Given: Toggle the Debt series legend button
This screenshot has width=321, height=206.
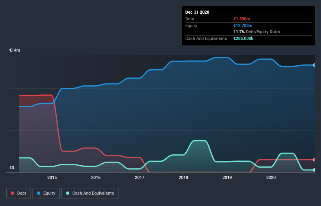Looking at the screenshot, I should tap(19, 193).
